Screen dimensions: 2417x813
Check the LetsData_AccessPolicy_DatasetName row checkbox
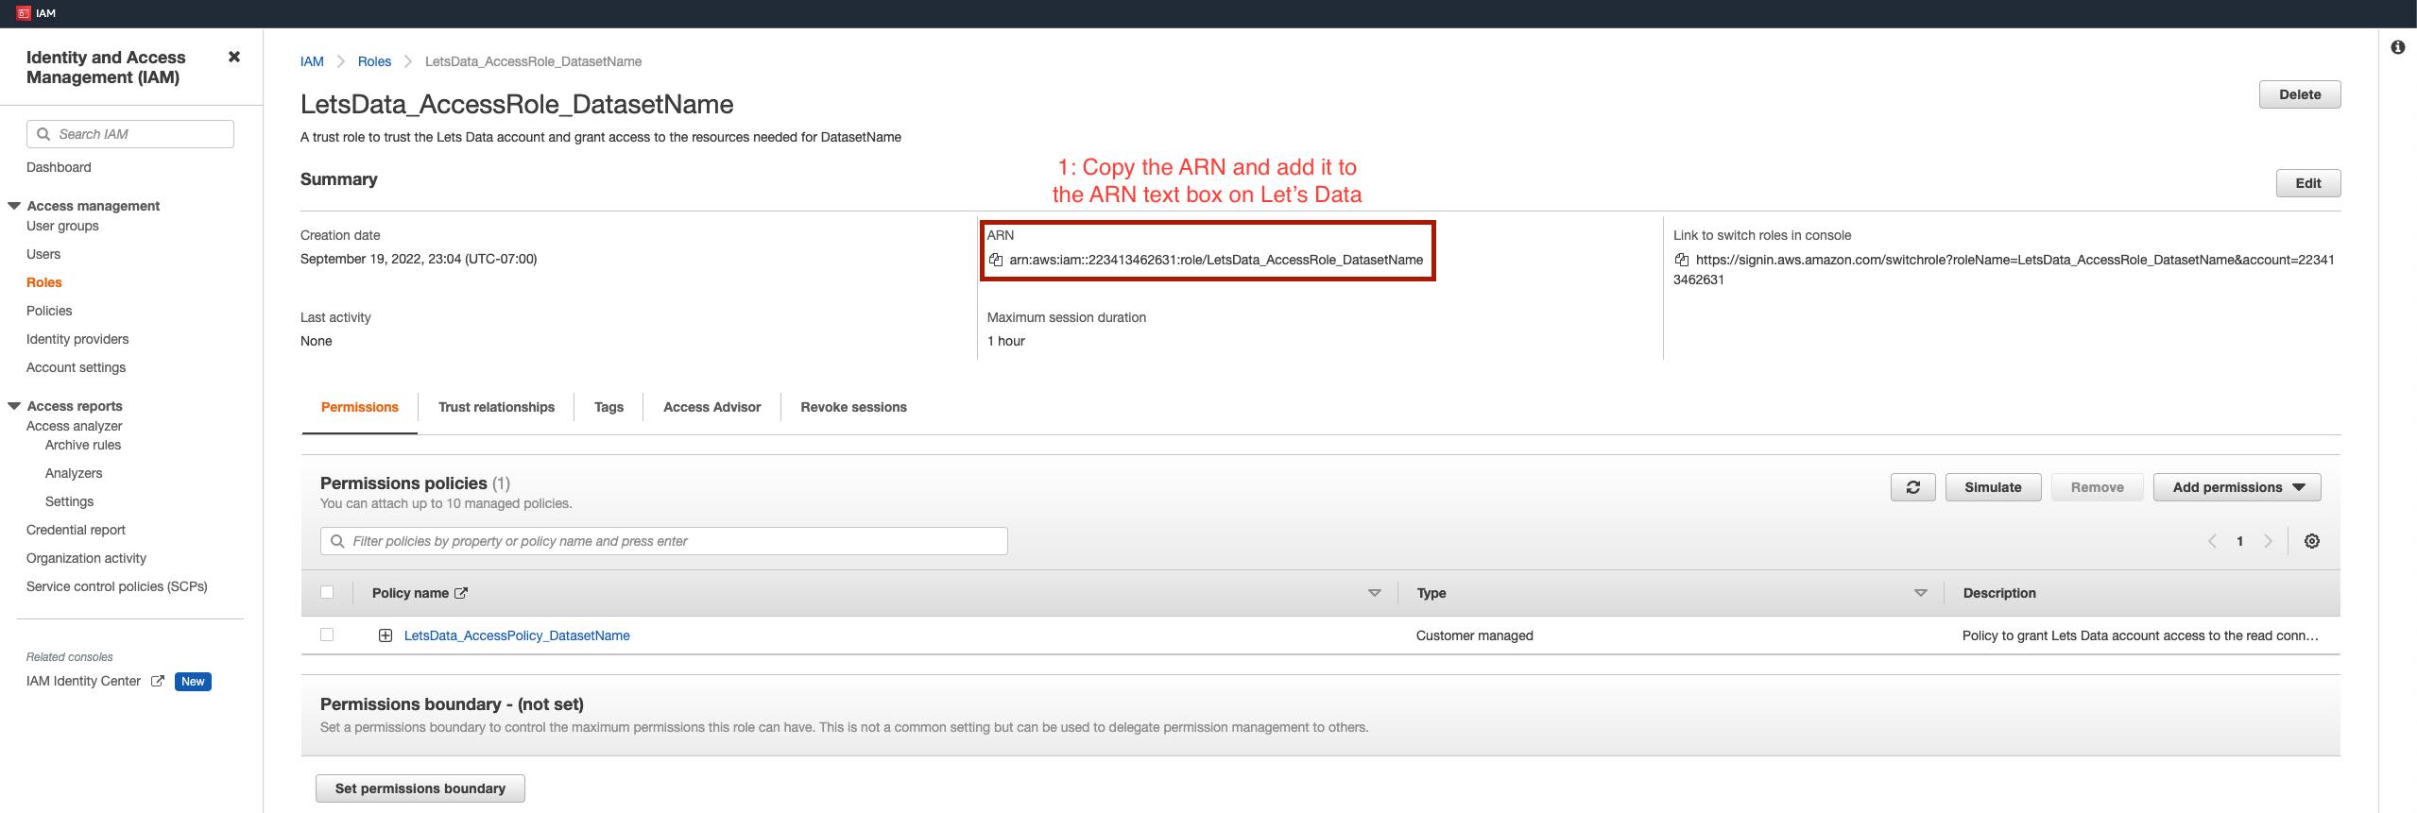click(x=327, y=635)
